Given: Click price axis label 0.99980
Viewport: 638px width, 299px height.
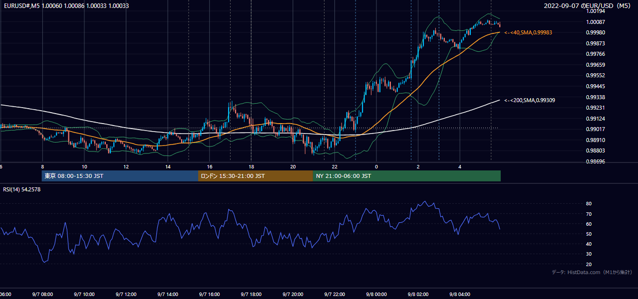Looking at the screenshot, I should tap(596, 33).
